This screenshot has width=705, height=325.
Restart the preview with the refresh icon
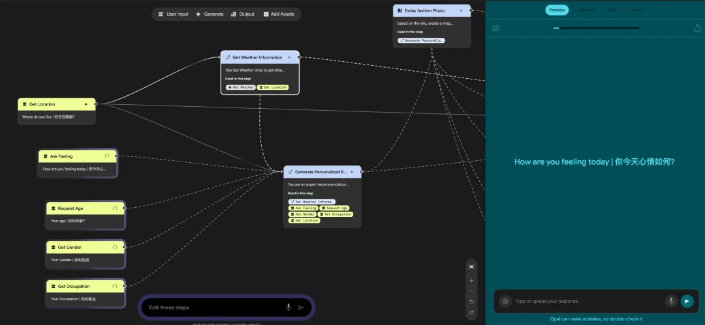pos(697,28)
